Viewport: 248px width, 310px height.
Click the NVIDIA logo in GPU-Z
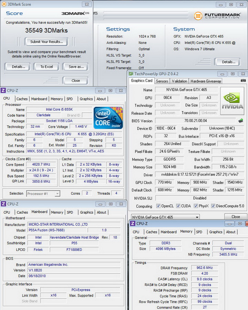[232, 101]
